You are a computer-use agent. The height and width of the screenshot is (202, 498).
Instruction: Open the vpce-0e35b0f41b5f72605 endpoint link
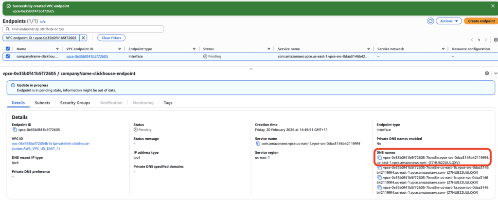tap(87, 56)
